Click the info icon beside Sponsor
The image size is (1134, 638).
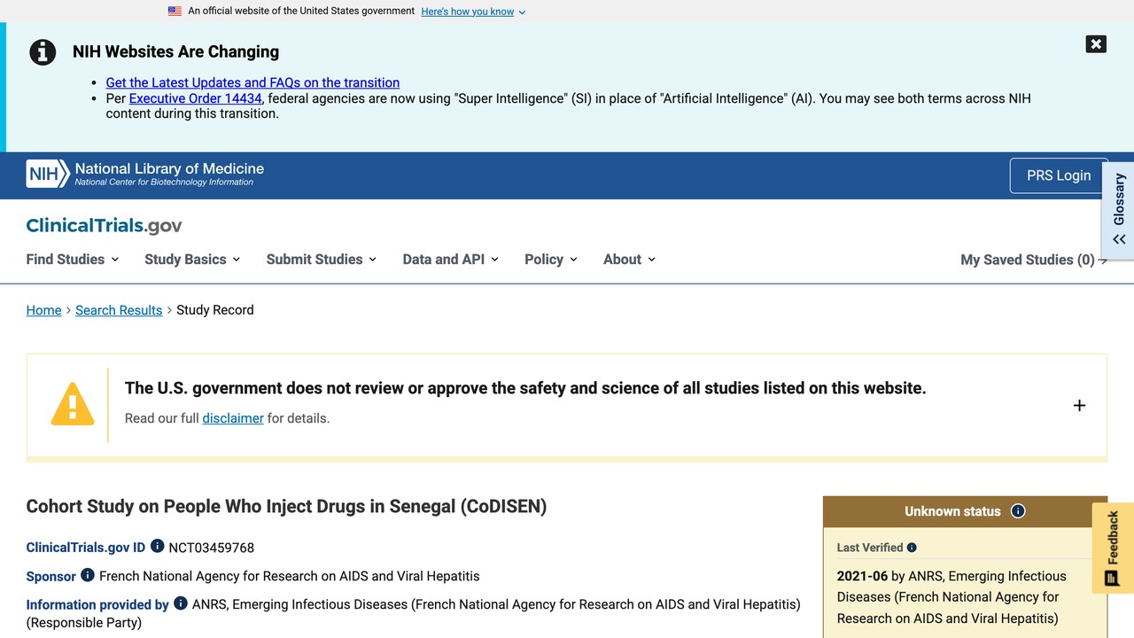(x=87, y=575)
